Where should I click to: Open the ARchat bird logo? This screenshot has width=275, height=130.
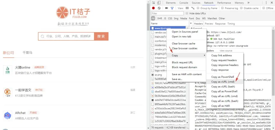[8, 115]
